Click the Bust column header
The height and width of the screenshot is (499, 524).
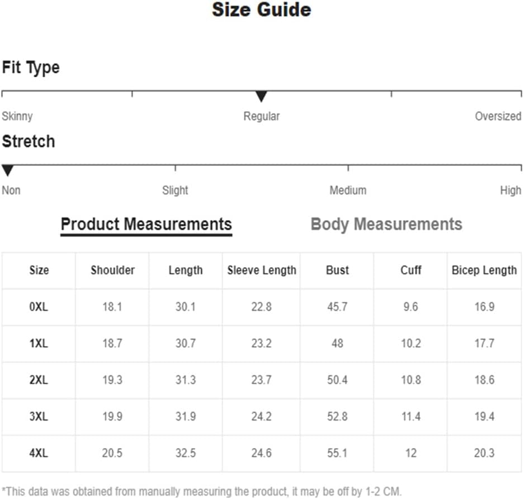coord(338,270)
